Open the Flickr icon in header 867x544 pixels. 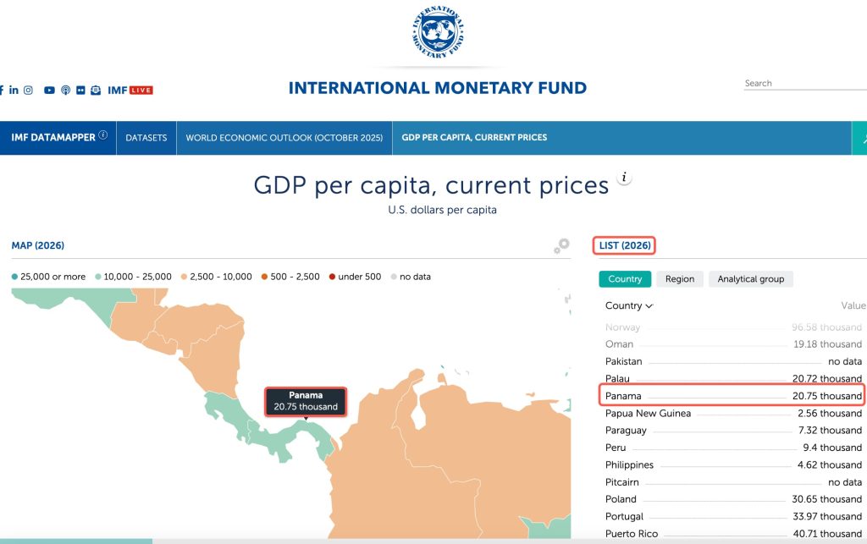pyautogui.click(x=80, y=90)
